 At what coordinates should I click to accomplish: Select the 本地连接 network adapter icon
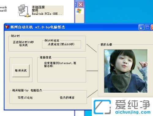pos(24,11)
